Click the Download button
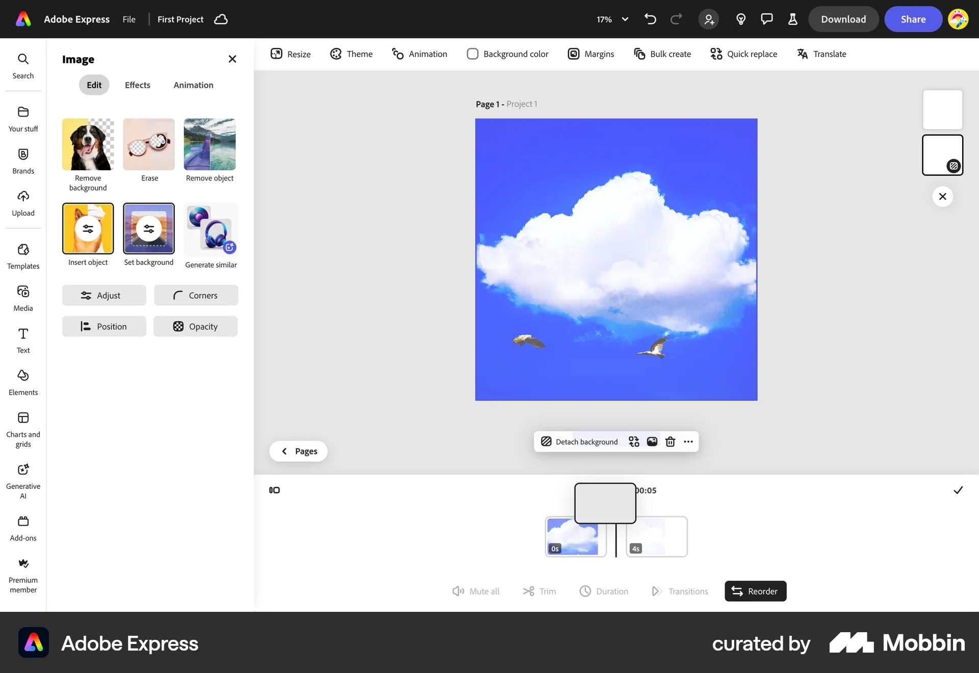 click(843, 19)
